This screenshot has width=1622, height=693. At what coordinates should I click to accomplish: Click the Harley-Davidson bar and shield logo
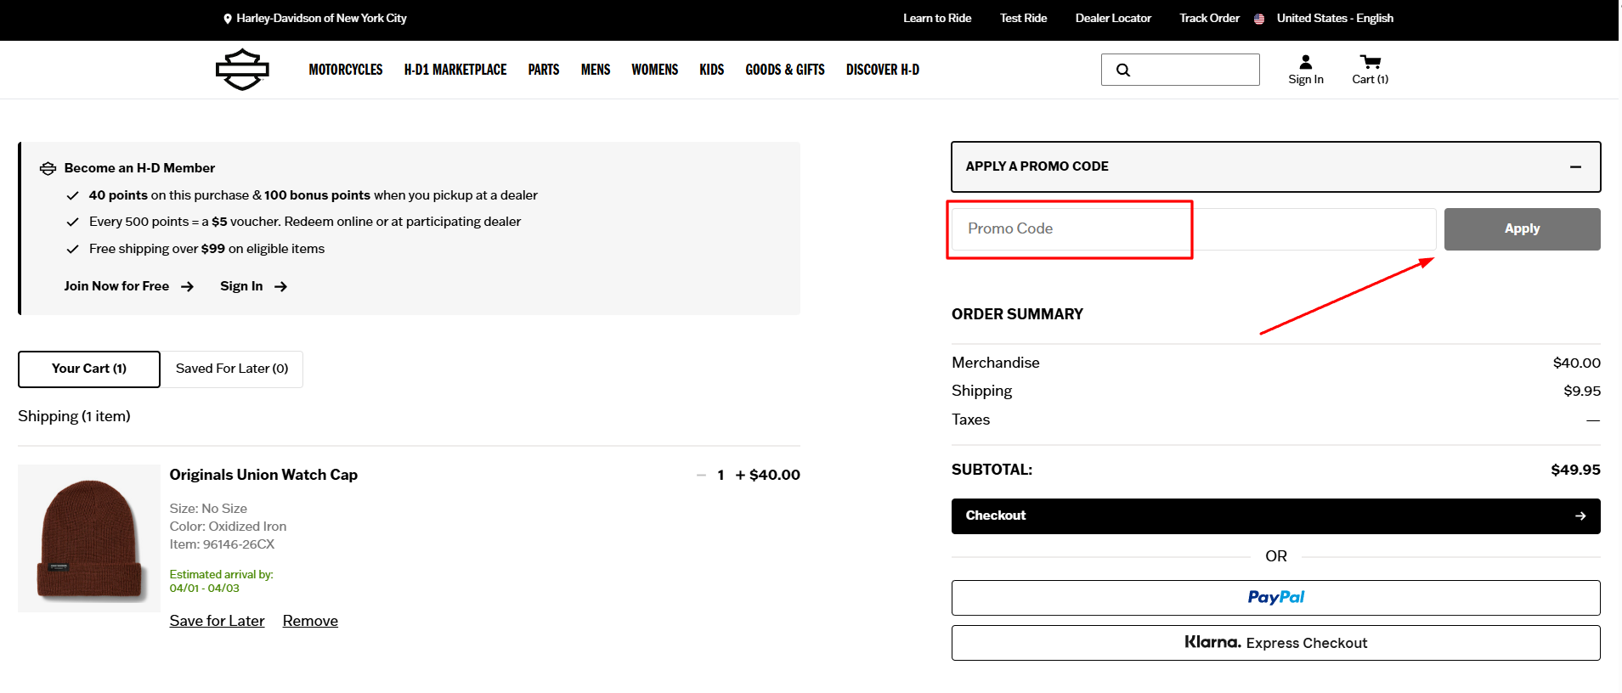pos(242,70)
